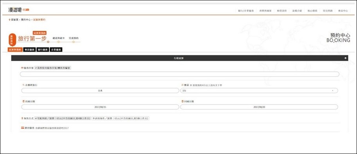Screen dimensions: 357x154
Task: Switch to the 銀行優惠 tab
Action: [43, 50]
